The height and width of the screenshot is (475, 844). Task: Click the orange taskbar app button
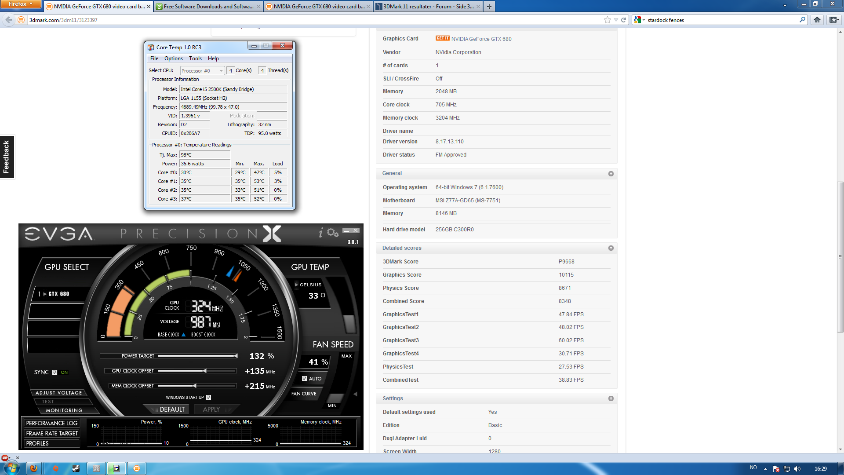tap(137, 468)
